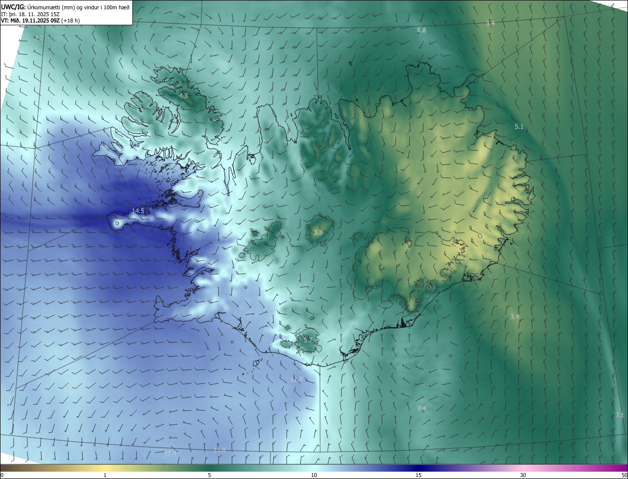Click the 14.5 value label on the map
628x479 pixels.
(x=138, y=211)
